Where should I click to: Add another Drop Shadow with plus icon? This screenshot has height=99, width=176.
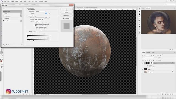21,21
